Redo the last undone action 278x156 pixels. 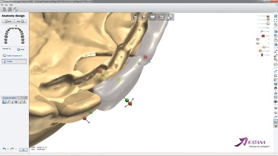[x=12, y=149]
